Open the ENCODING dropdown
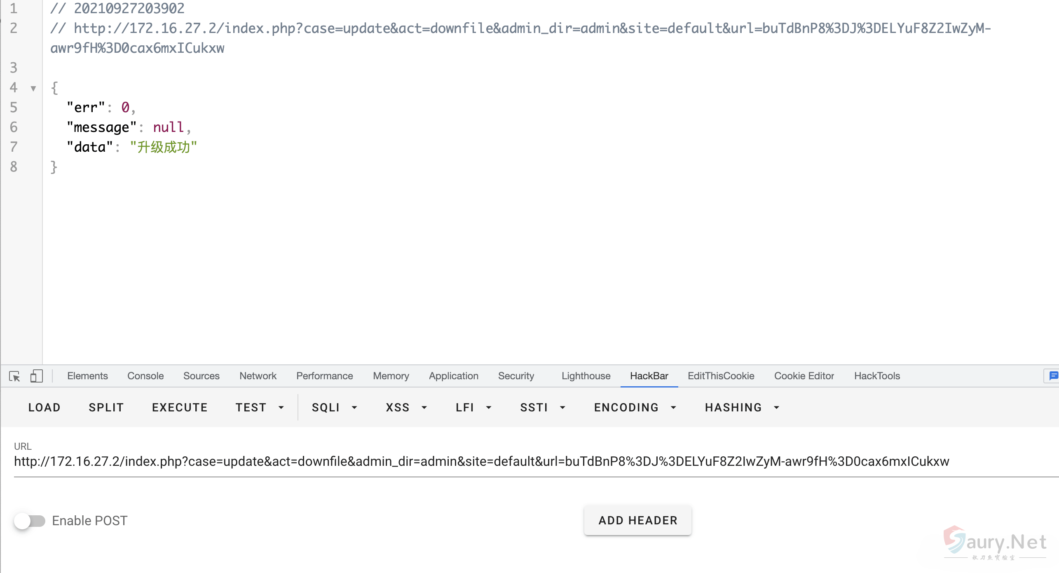This screenshot has height=573, width=1059. [x=635, y=407]
